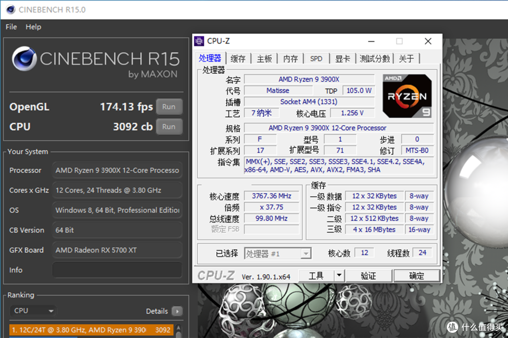Viewport: 508px width, 338px height.
Task: Click the CPU score 3092 cb
Action: [133, 126]
